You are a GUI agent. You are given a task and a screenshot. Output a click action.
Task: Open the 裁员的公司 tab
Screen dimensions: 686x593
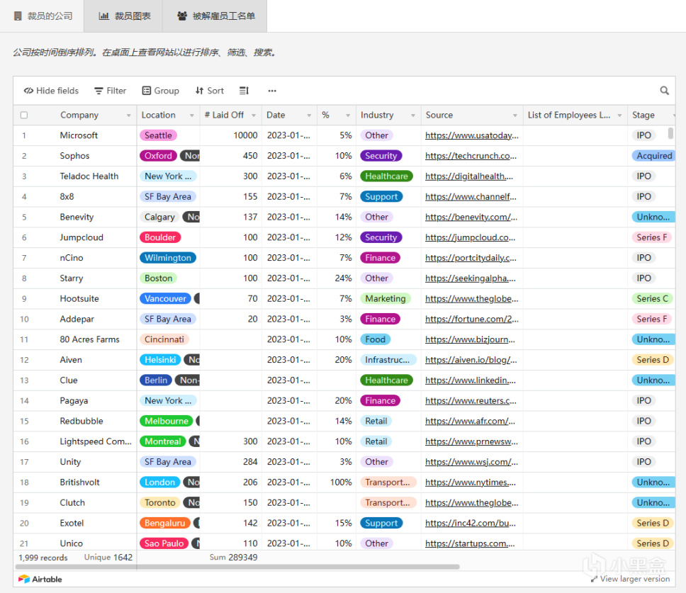(x=43, y=16)
